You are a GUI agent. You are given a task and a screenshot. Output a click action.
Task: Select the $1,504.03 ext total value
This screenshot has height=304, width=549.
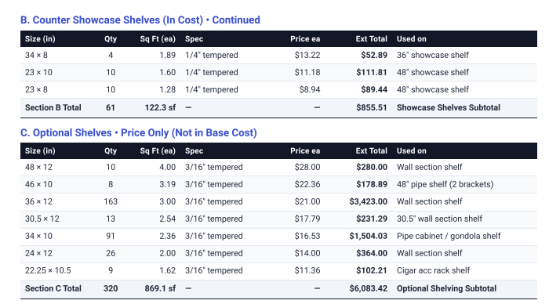369,236
